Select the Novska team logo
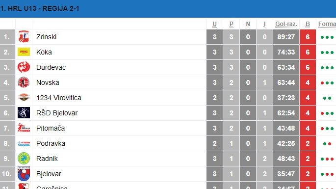Viewport: 336px width, 189px height. point(24,82)
